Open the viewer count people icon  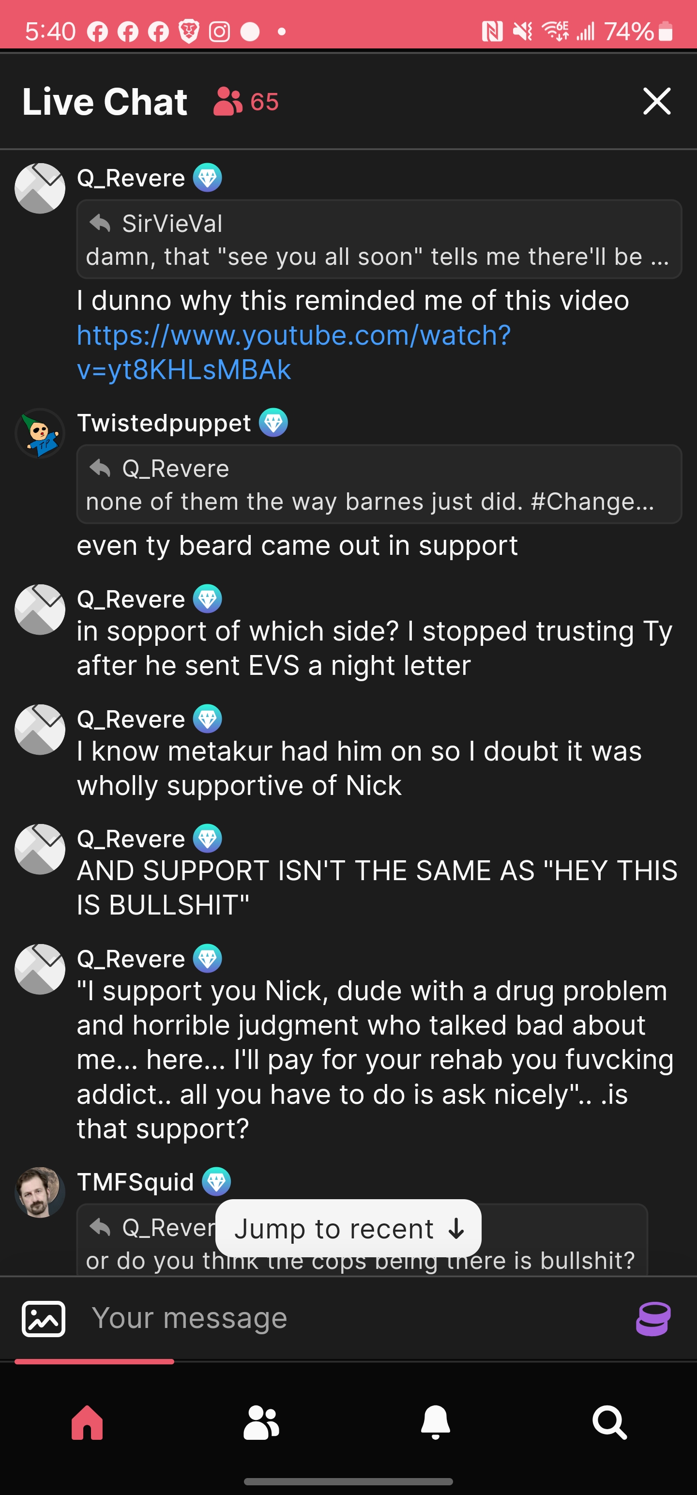point(228,102)
